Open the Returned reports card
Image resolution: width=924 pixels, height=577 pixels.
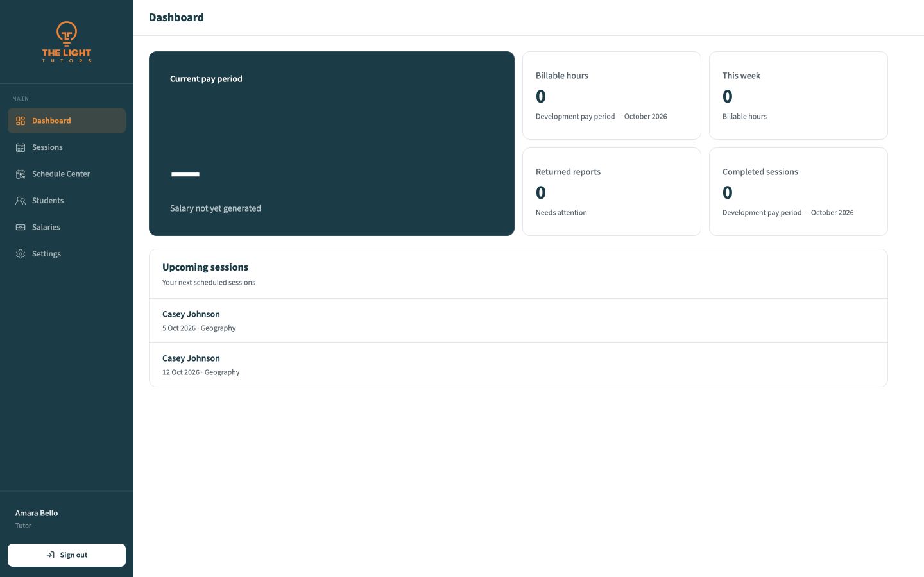[x=612, y=192]
